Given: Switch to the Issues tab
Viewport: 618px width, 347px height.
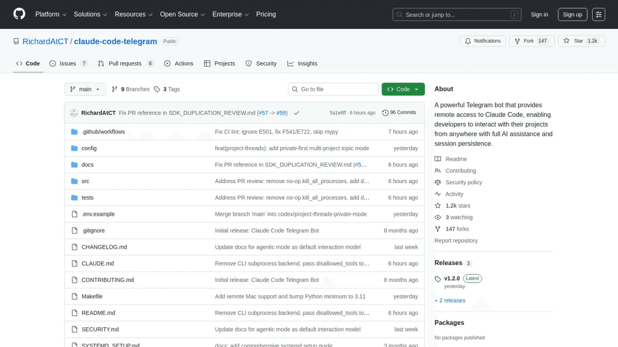Looking at the screenshot, I should (68, 63).
